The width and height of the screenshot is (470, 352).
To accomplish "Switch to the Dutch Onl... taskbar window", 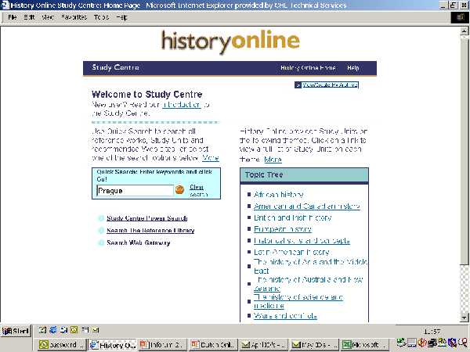I will [214, 345].
